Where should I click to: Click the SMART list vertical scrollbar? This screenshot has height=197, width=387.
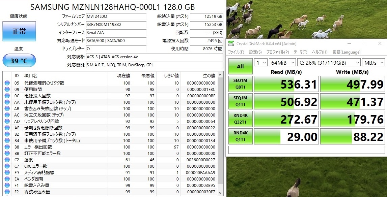[x=220, y=131]
